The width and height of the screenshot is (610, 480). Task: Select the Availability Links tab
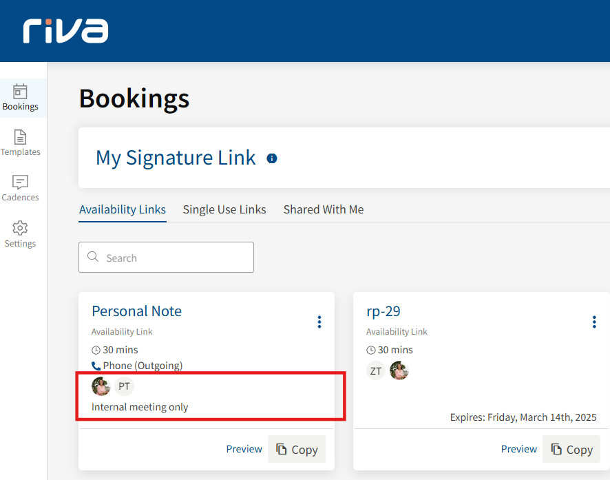123,209
